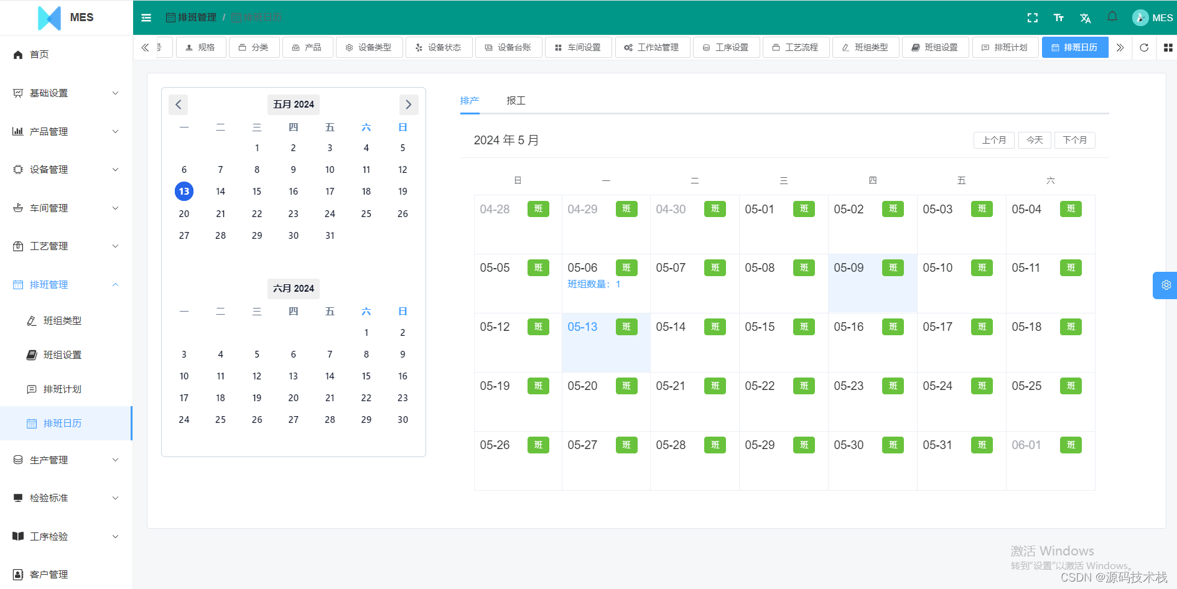
Task: Open the floating blue settings gear
Action: 1166,285
